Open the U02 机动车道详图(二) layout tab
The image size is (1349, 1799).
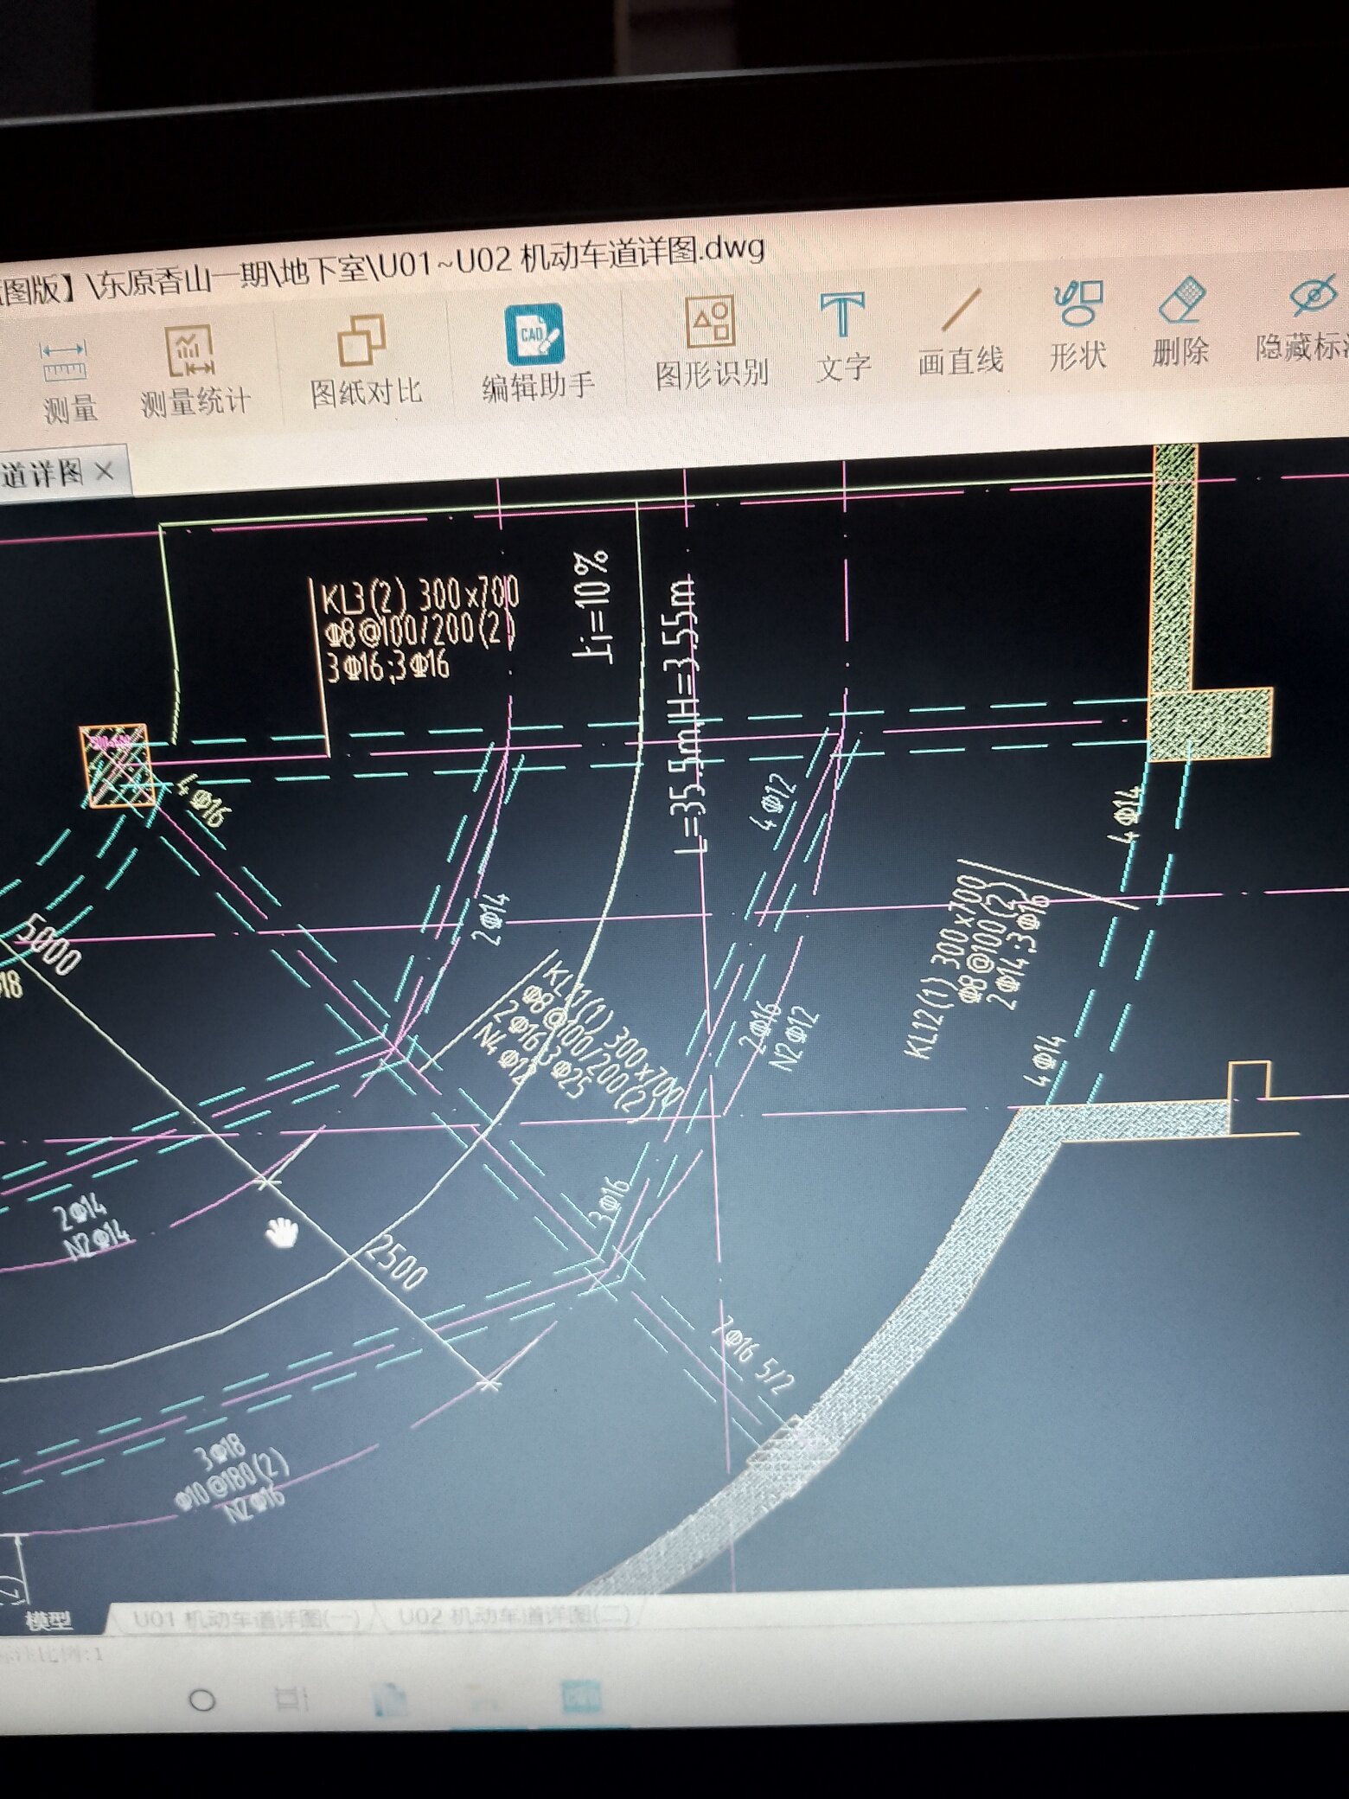514,1614
